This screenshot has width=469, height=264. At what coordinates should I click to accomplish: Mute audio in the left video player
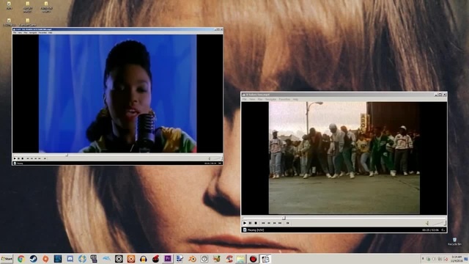210,158
